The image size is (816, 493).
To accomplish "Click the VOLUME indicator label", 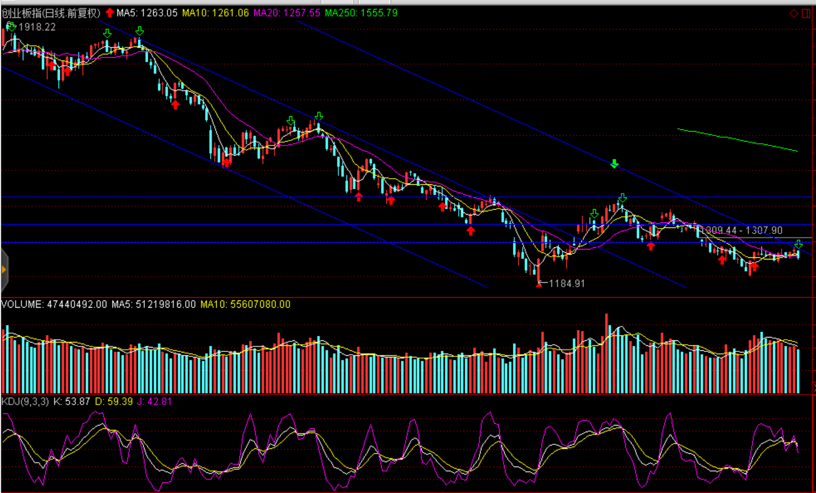I will tap(54, 304).
